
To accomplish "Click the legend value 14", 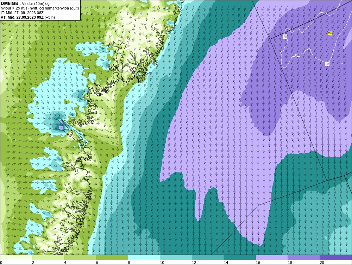I will (x=226, y=263).
